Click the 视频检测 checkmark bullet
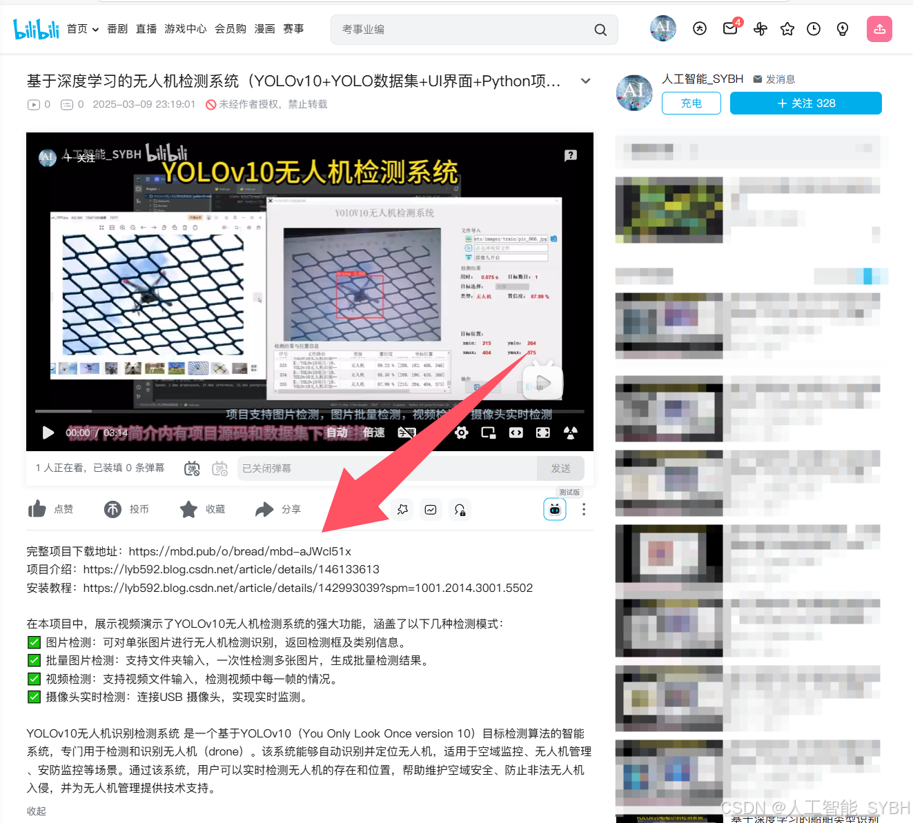913x823 pixels. coord(34,679)
